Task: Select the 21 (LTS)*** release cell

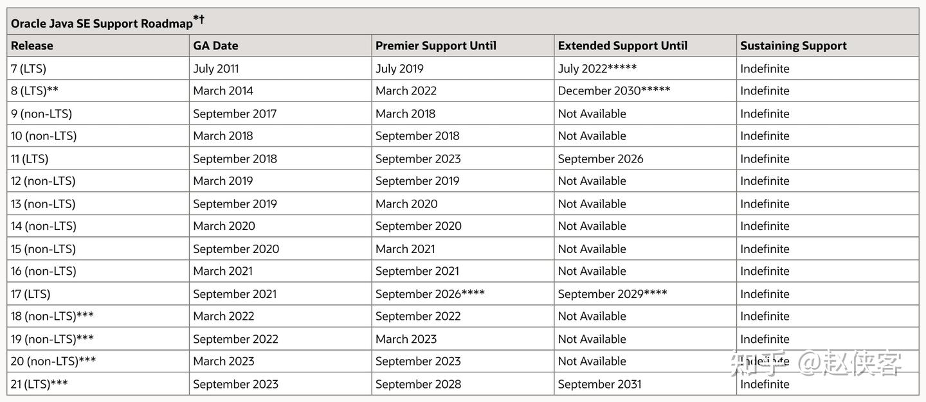Action: point(39,384)
